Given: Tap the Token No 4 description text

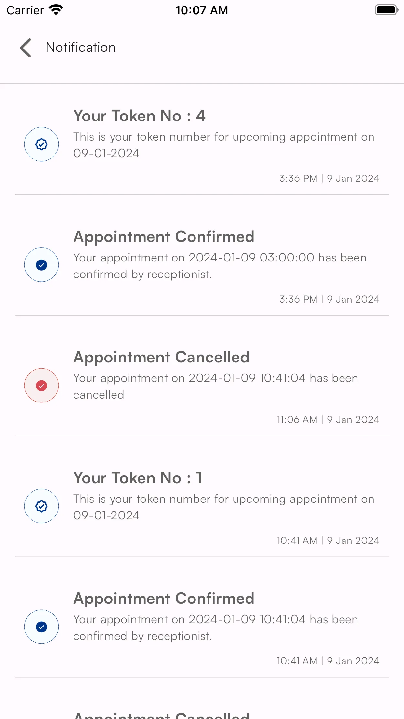Looking at the screenshot, I should tap(224, 145).
